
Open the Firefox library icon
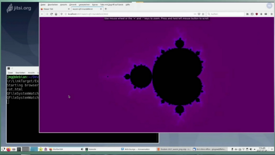pyautogui.click(x=248, y=14)
